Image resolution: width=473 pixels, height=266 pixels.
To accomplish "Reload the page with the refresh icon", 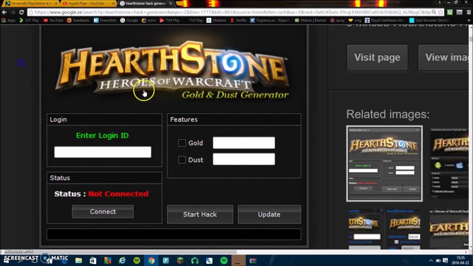I will pos(21,12).
